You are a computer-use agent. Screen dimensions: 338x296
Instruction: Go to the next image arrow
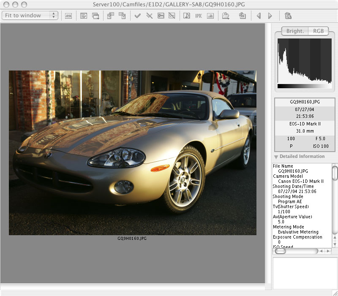point(270,16)
